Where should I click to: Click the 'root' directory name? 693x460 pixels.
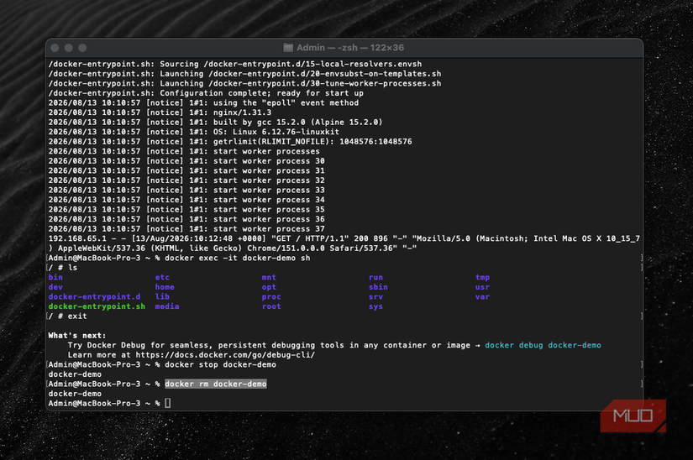tap(271, 306)
